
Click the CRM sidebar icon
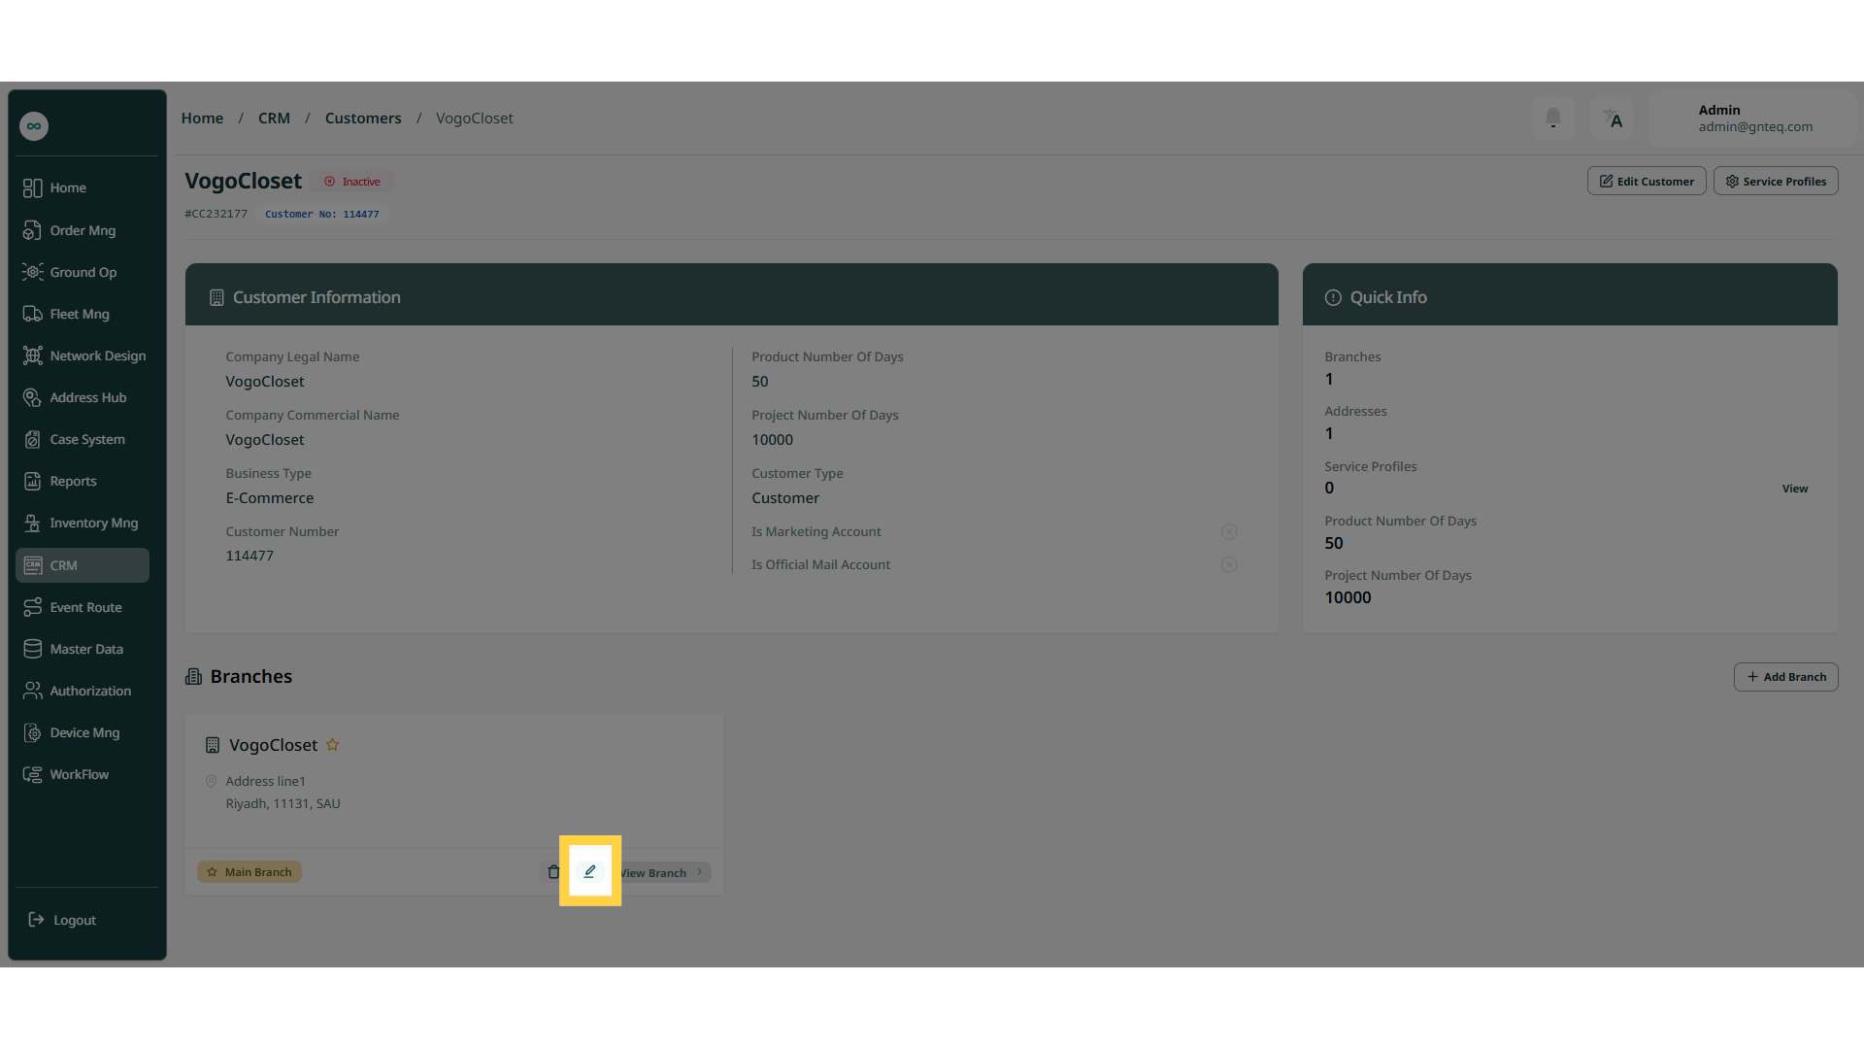tap(33, 565)
